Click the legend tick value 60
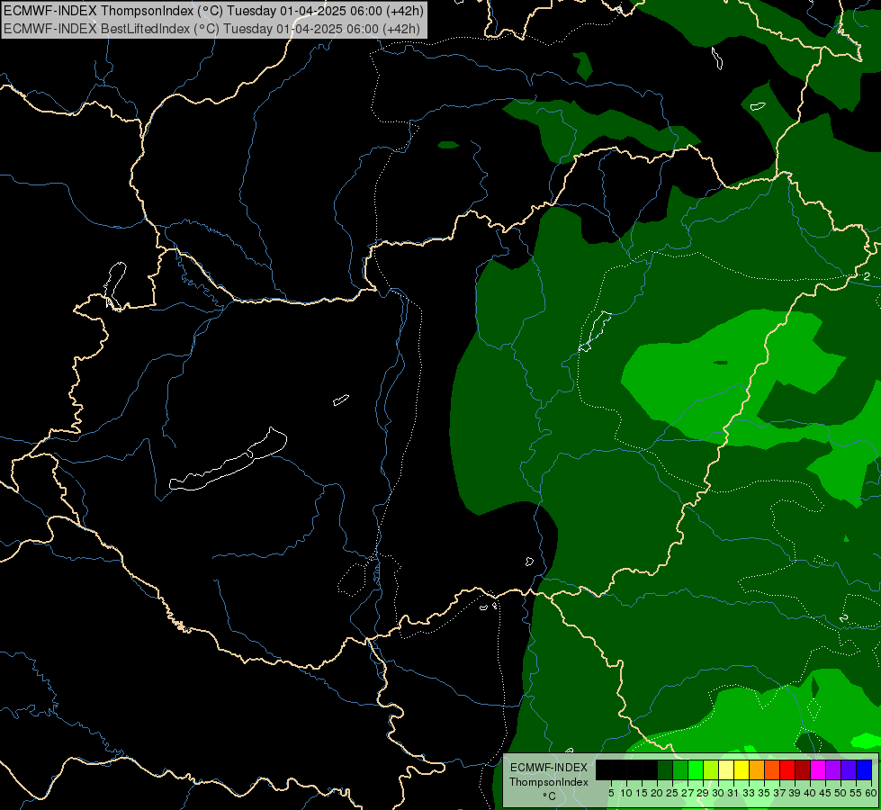Screen dimensions: 881x810 (x=871, y=793)
